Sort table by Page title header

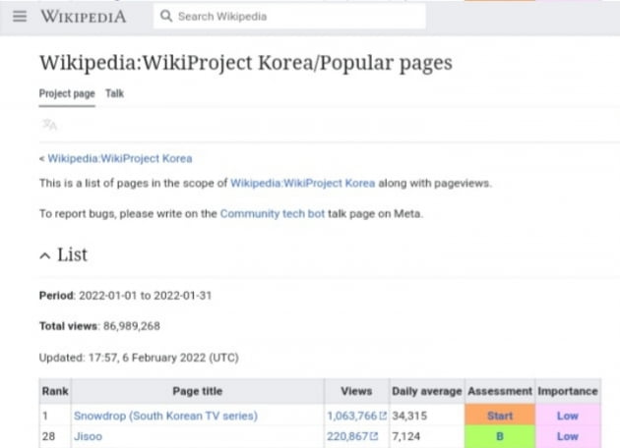point(198,391)
